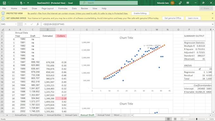Select Normal view in status bar
The height and width of the screenshot is (121, 215).
[169, 119]
